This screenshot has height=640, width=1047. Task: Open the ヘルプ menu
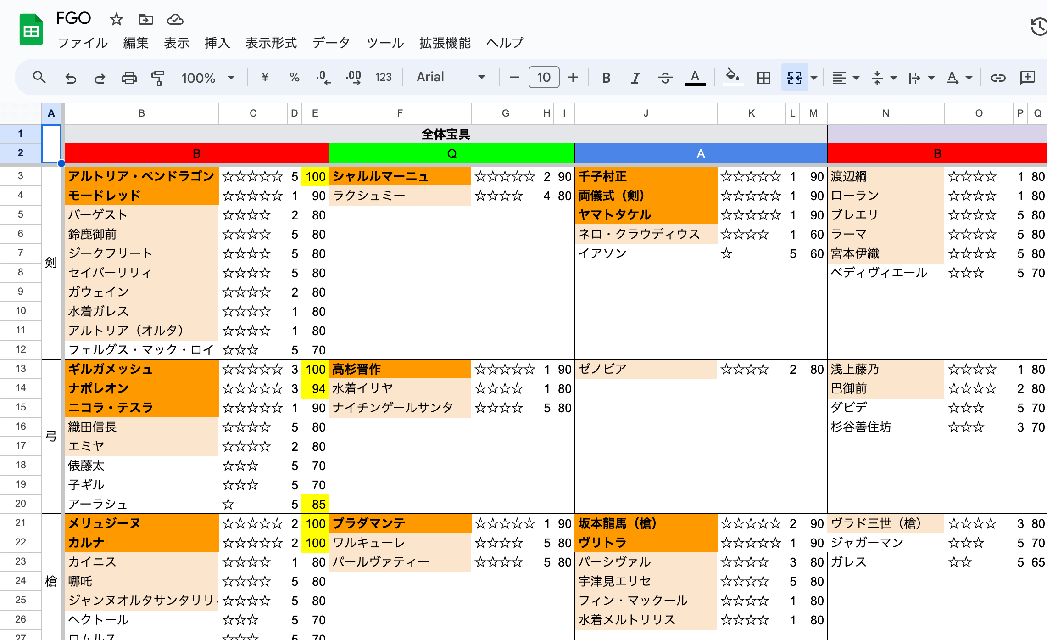point(505,43)
